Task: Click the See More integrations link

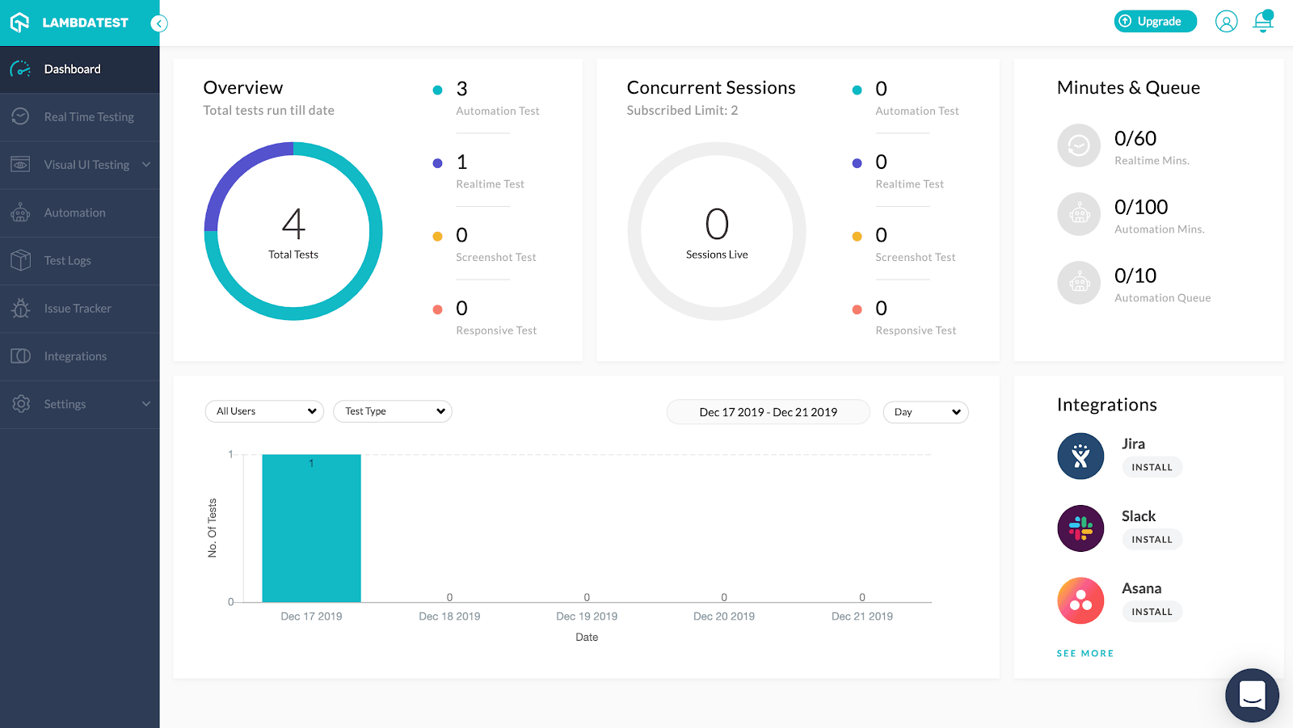Action: pos(1085,653)
